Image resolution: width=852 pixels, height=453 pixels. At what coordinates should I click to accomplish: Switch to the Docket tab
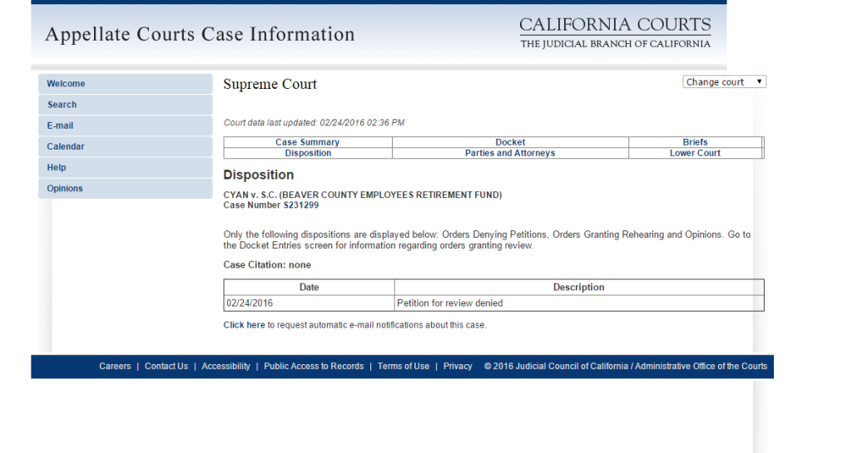tap(510, 142)
